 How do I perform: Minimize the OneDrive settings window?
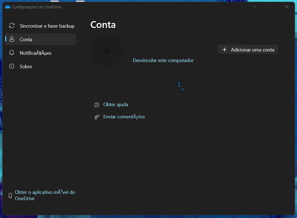point(255,7)
